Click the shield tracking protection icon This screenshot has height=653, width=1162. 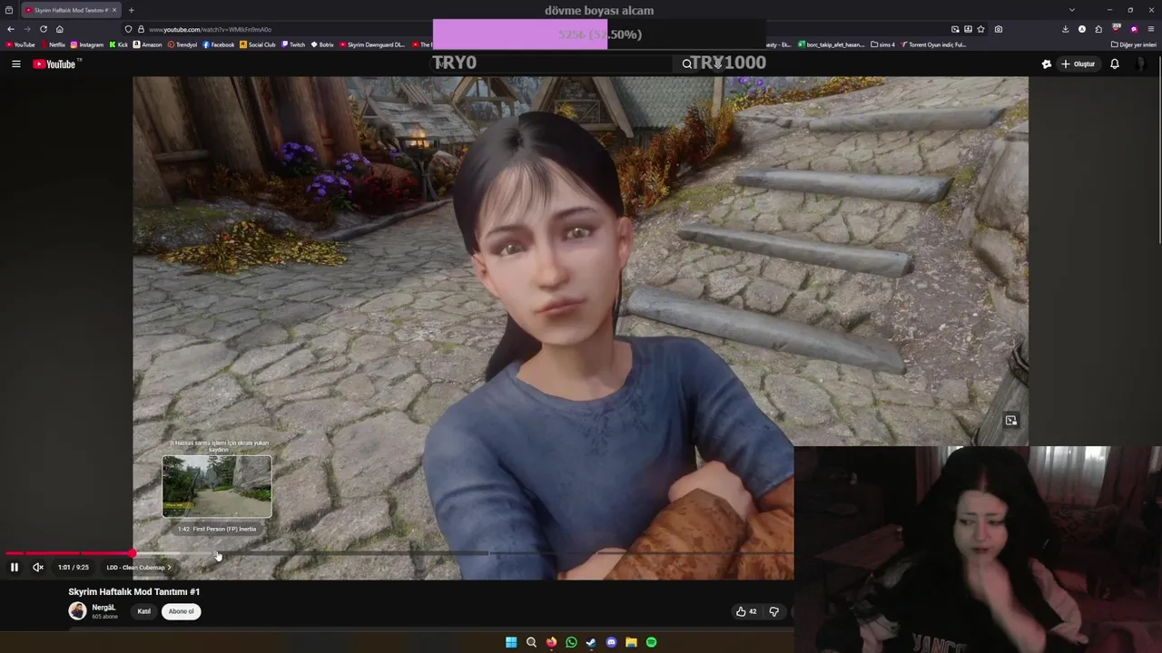128,29
